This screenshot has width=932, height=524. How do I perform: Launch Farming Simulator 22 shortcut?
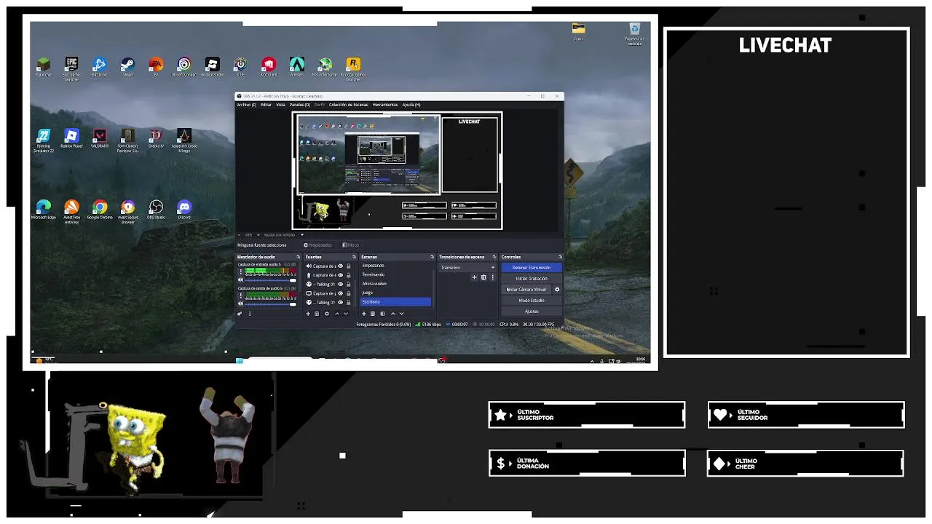coord(44,140)
